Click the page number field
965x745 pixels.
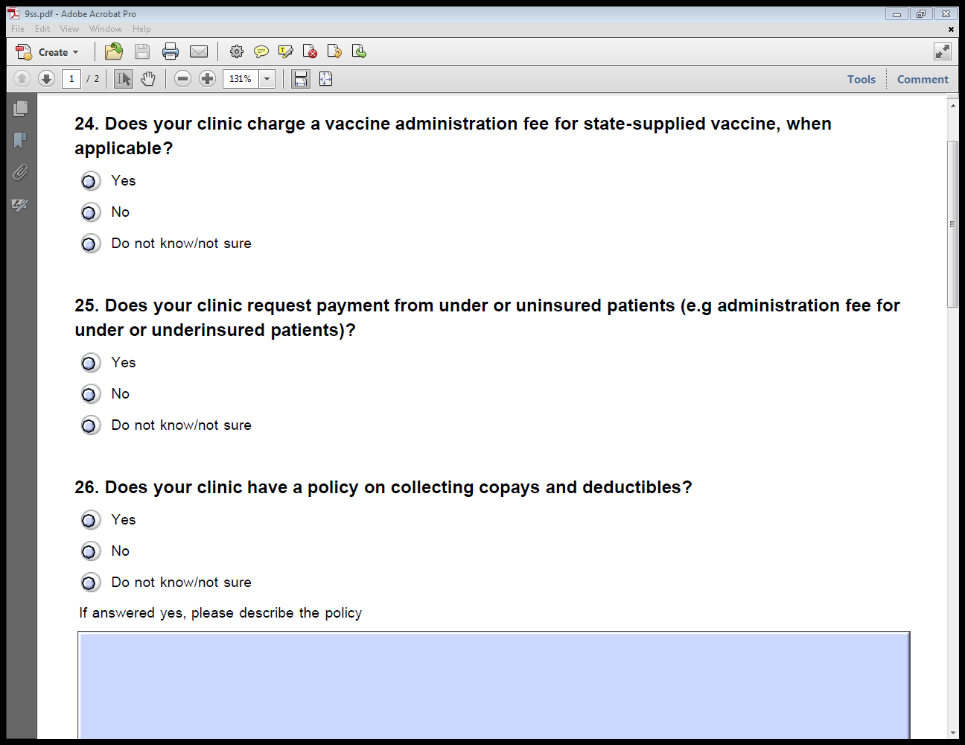click(71, 78)
